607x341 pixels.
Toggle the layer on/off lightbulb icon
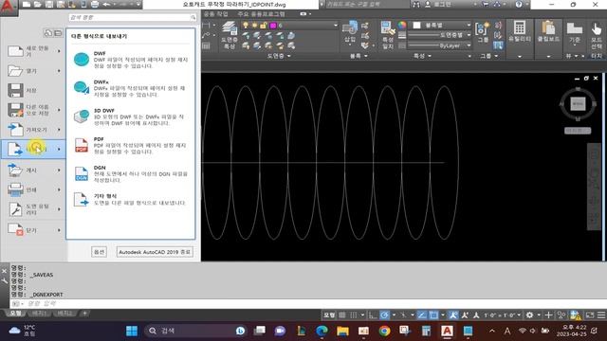(245, 26)
